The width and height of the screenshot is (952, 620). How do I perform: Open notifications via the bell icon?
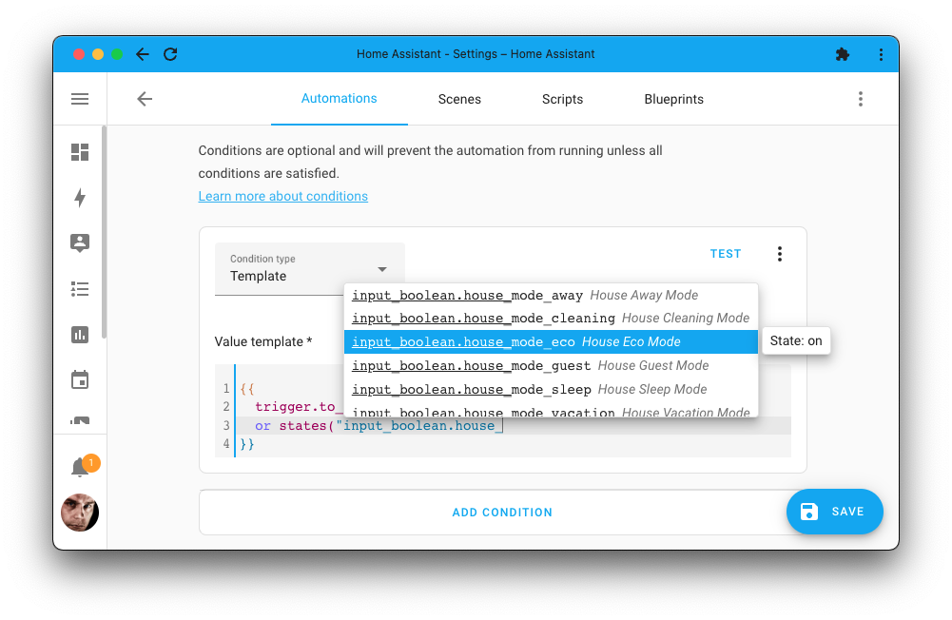click(80, 463)
